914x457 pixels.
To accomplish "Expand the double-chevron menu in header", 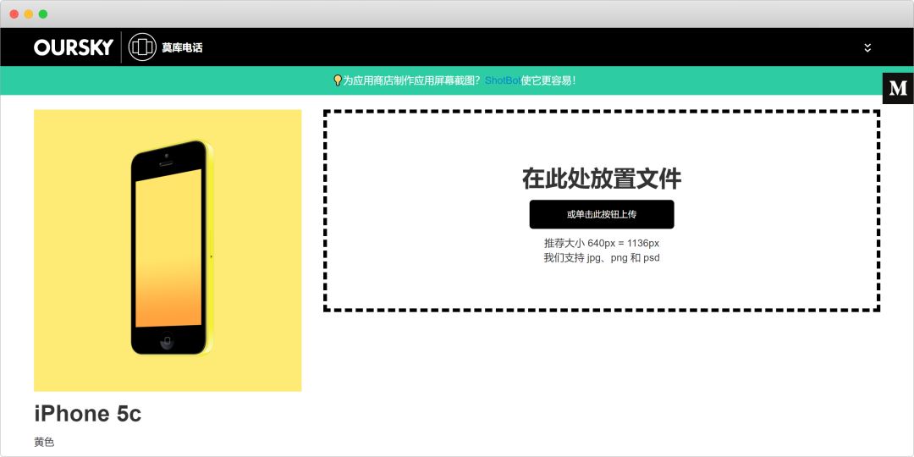I will [x=867, y=47].
